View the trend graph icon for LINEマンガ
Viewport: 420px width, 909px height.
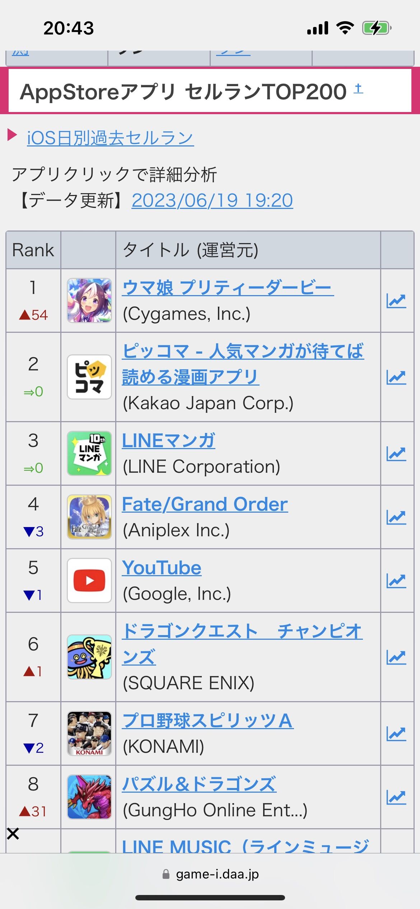(396, 454)
